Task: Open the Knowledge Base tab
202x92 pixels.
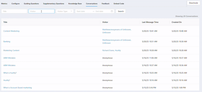Action: point(75,4)
